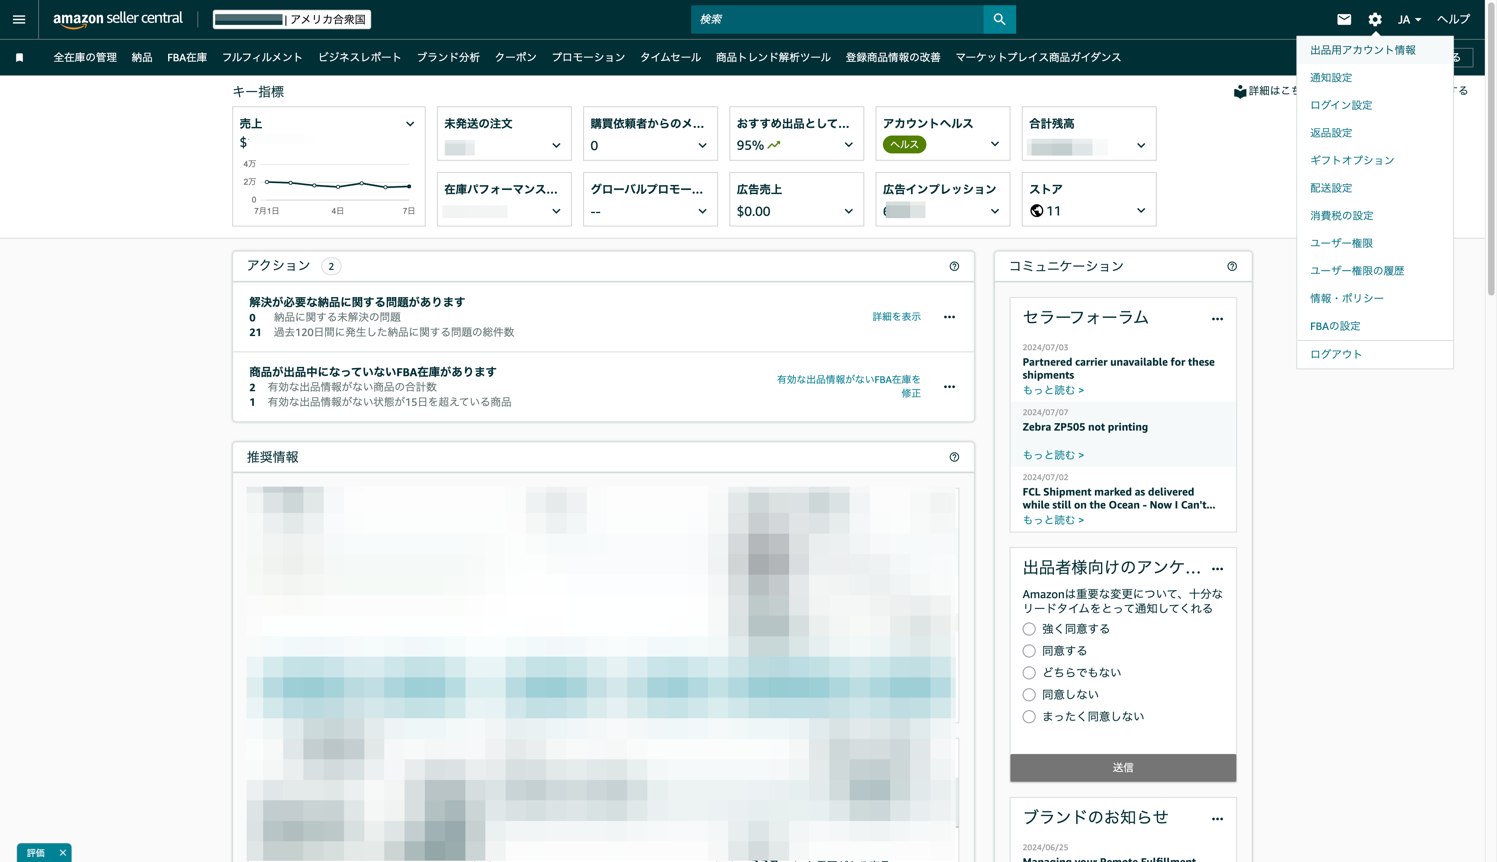
Task: Open more options for FBA在庫 action row
Action: tap(949, 387)
